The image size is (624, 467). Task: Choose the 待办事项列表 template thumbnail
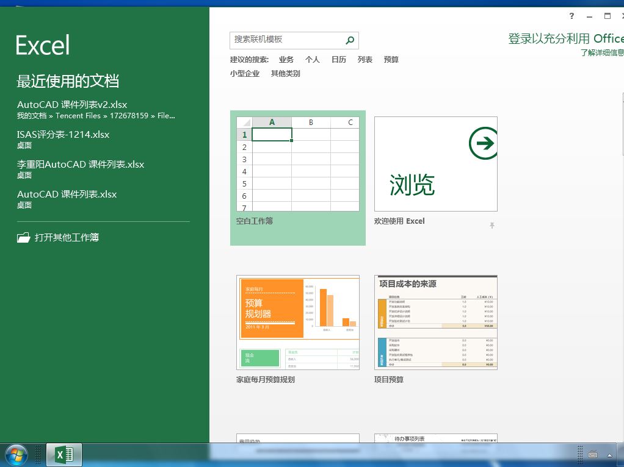pos(436,438)
